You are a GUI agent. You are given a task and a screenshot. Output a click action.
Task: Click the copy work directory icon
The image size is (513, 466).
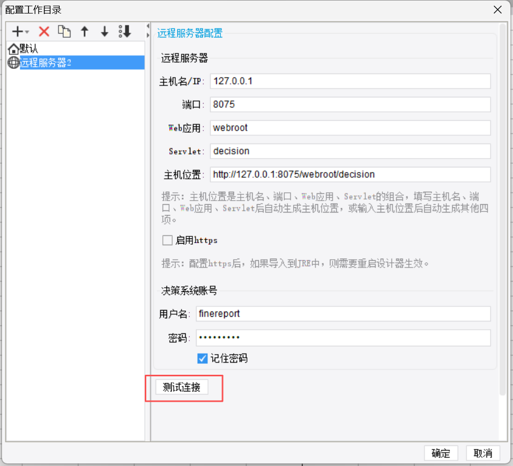pyautogui.click(x=64, y=32)
